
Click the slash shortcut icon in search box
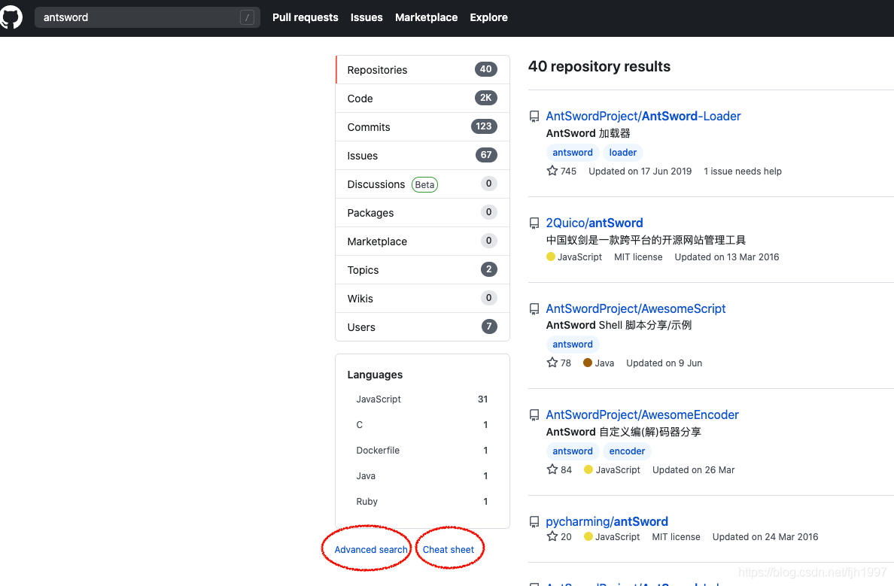[247, 17]
